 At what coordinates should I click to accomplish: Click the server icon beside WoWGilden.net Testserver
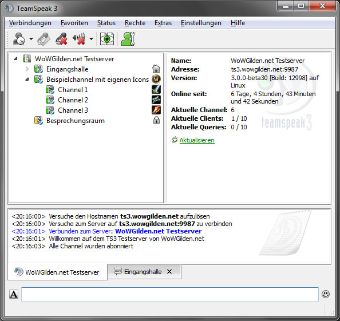tap(27, 59)
